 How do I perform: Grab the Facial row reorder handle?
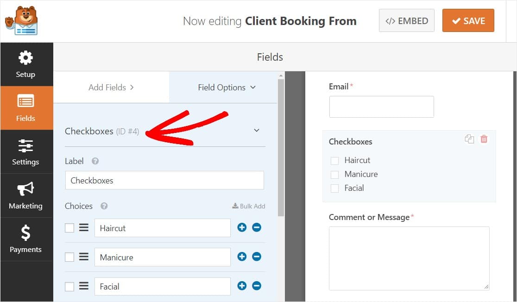pyautogui.click(x=84, y=286)
